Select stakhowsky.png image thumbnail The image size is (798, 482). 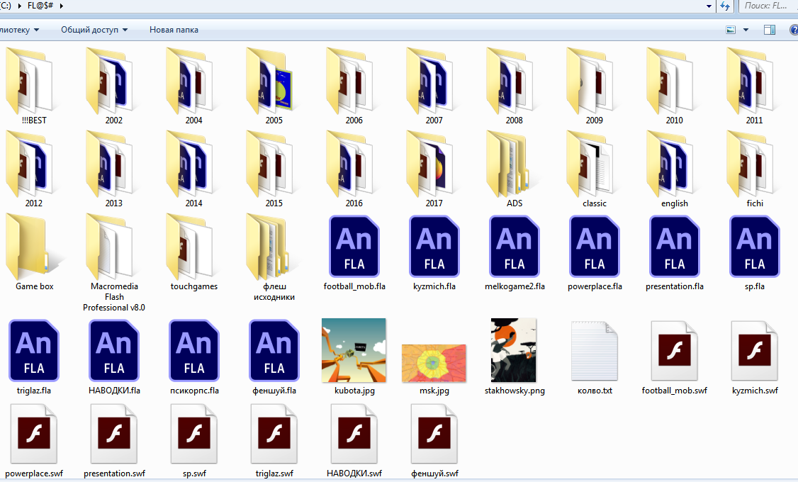tap(514, 350)
